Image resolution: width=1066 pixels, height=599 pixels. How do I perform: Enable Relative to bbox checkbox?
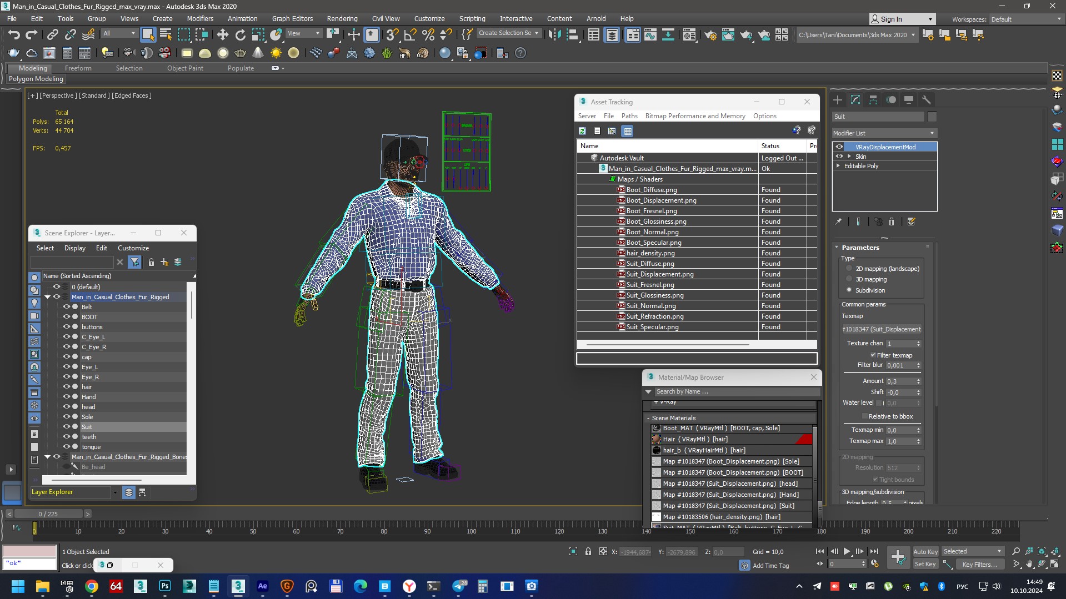coord(864,416)
